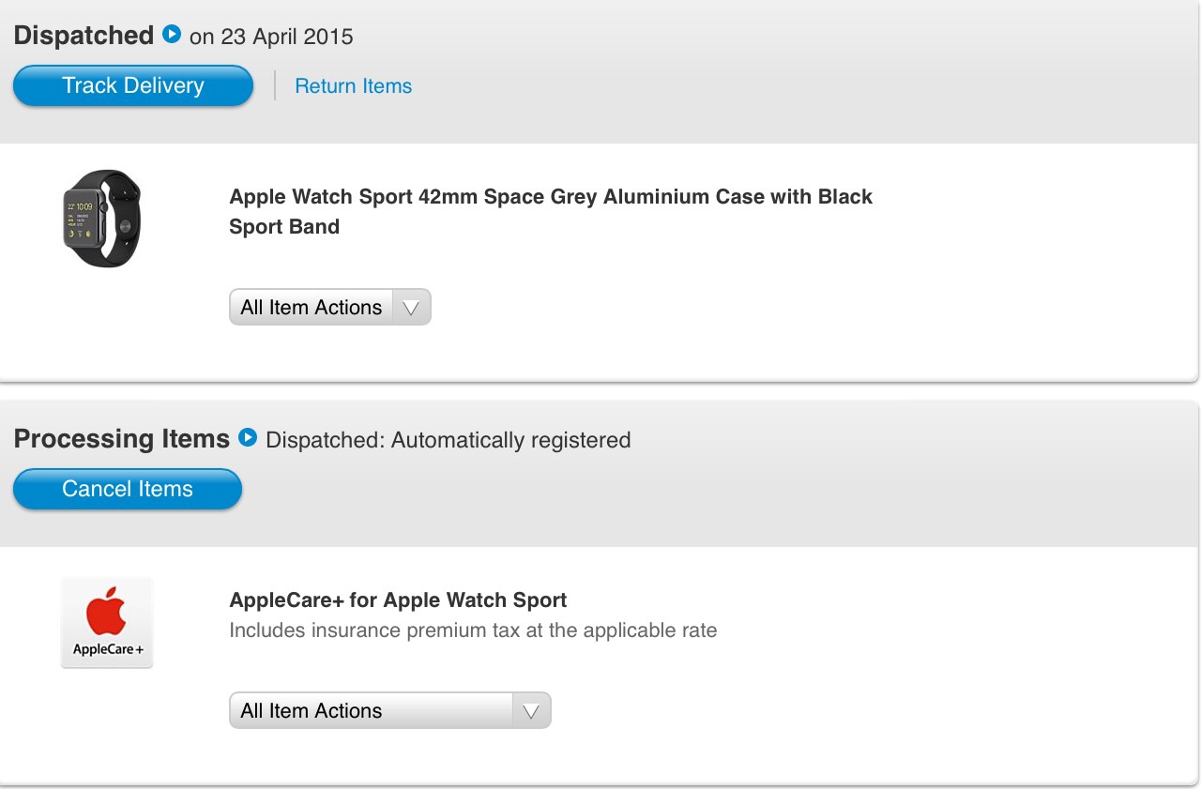Click the Cancel Items button

pos(128,489)
